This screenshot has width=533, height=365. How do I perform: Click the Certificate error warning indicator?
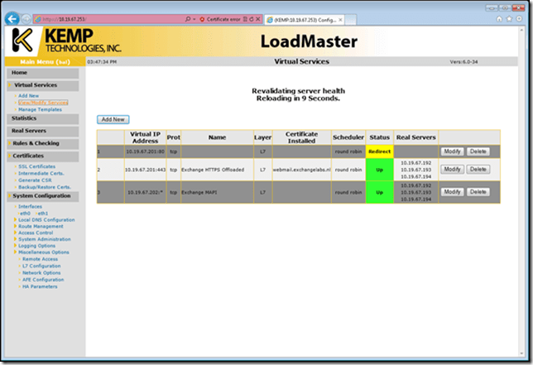tap(218, 17)
